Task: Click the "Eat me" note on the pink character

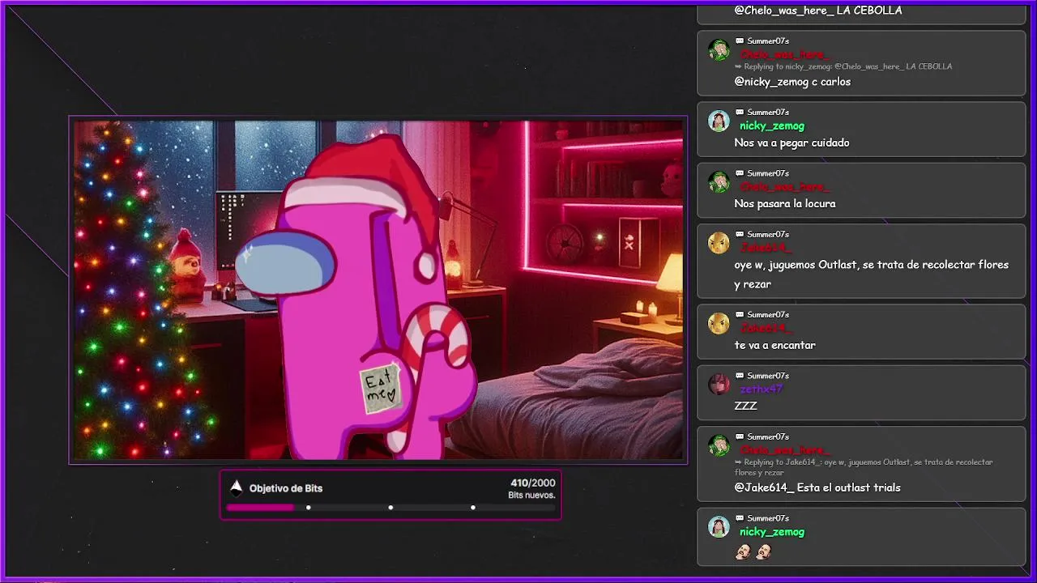Action: [381, 388]
